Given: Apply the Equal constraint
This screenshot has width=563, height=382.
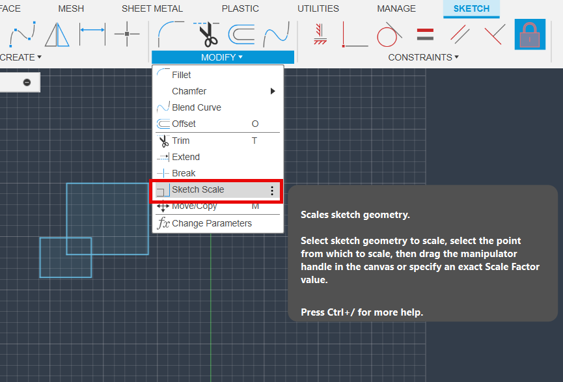Looking at the screenshot, I should [x=425, y=36].
